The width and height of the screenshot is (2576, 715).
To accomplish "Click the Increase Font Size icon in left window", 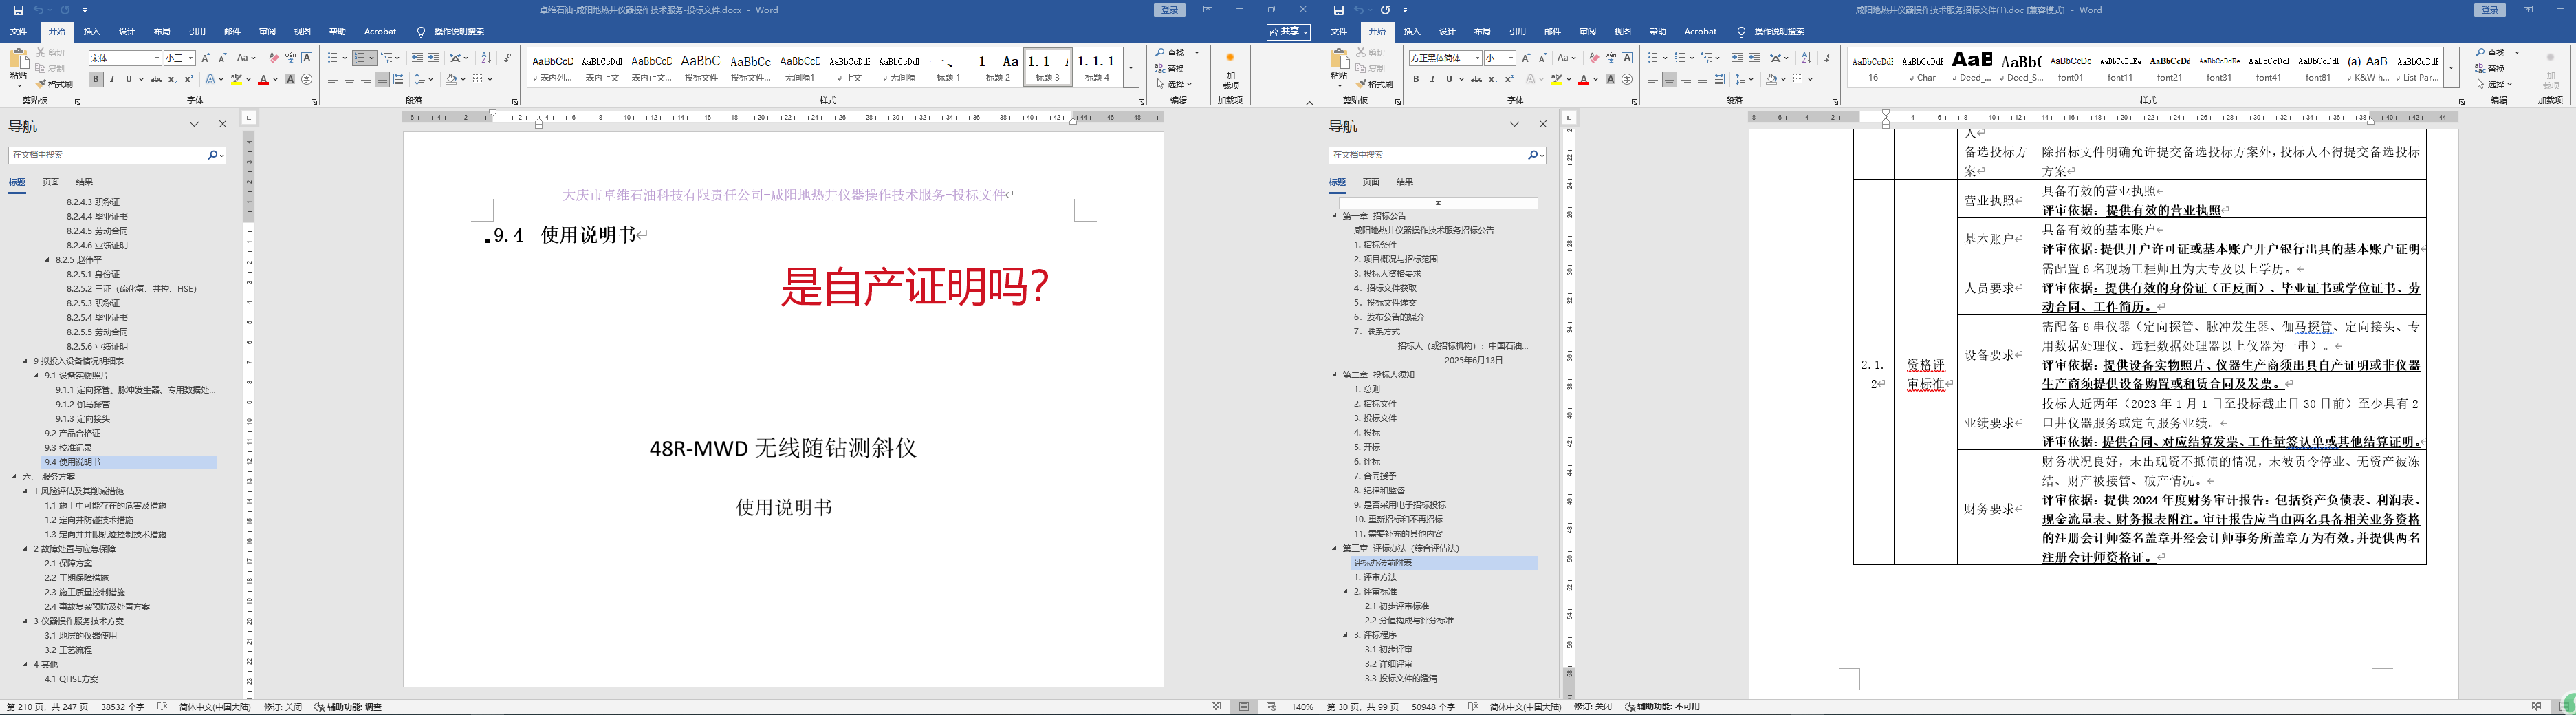I will (206, 58).
